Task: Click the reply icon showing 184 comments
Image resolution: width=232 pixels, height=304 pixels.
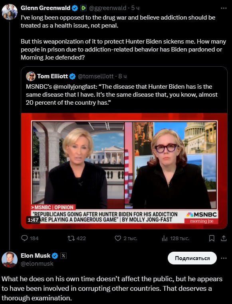Action: (x=24, y=238)
